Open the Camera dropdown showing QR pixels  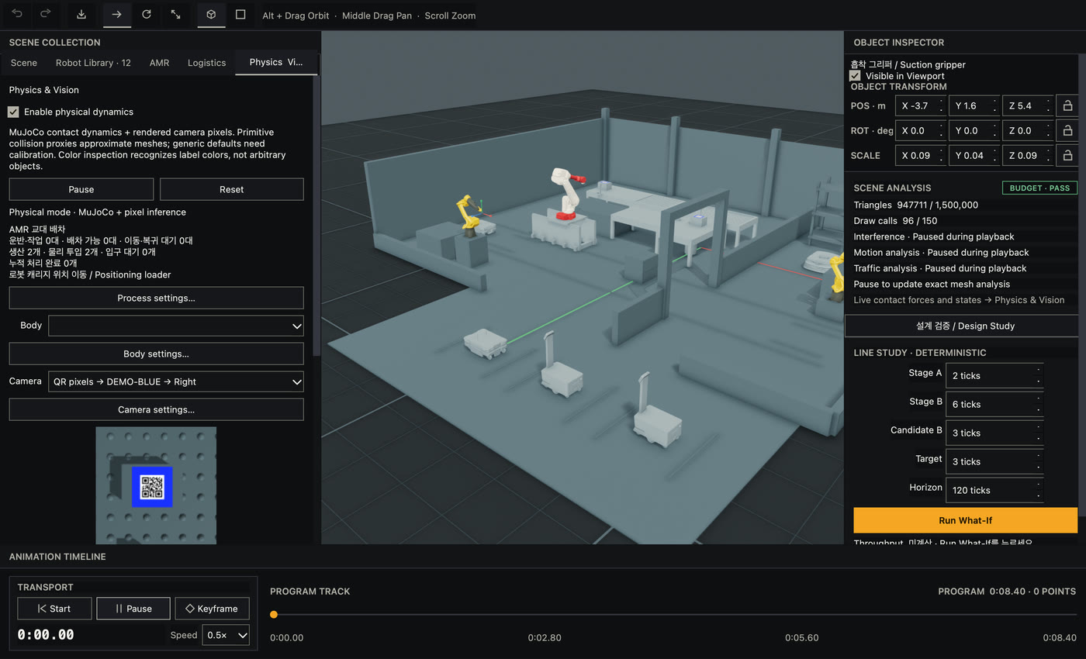tap(176, 381)
